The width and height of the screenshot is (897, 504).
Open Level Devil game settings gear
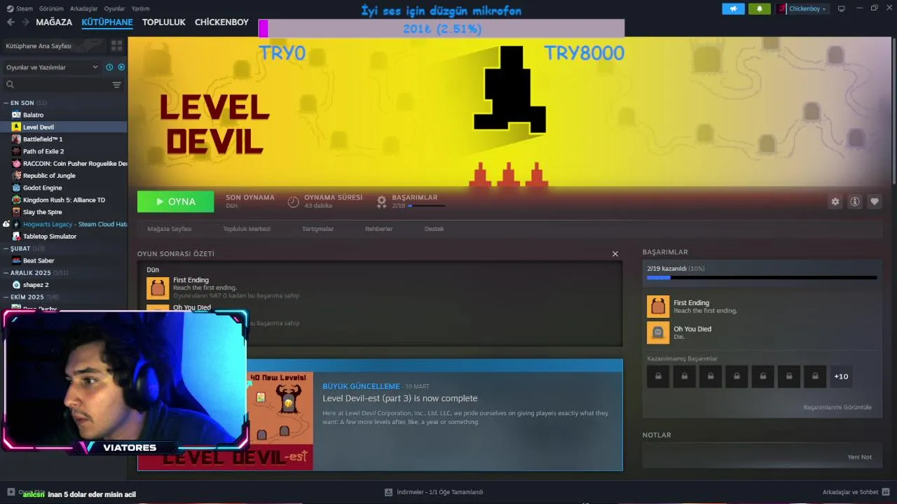click(835, 202)
